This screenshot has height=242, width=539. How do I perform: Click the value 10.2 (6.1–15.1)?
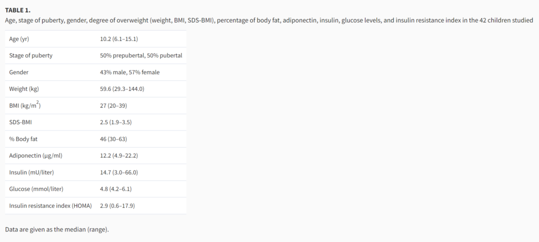coord(119,39)
